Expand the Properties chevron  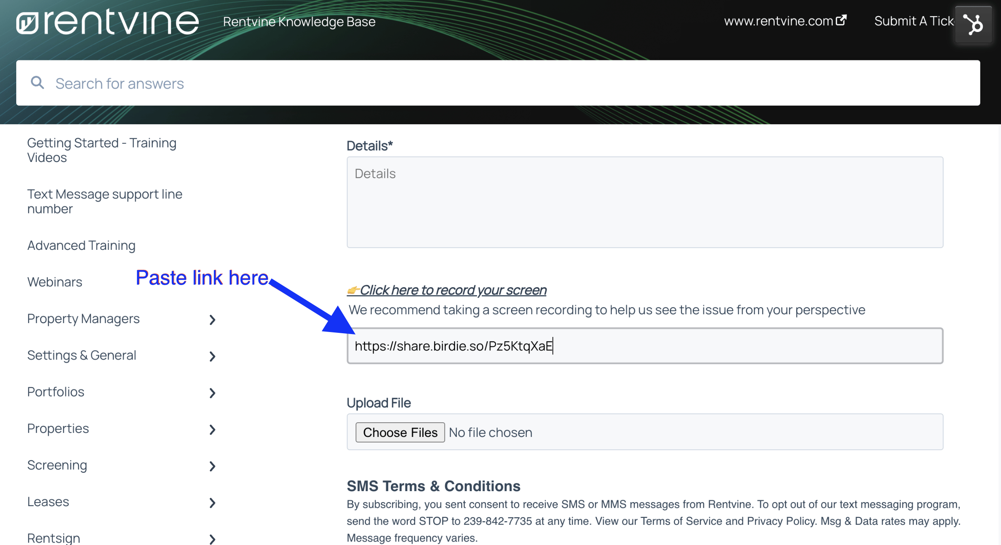[212, 430]
